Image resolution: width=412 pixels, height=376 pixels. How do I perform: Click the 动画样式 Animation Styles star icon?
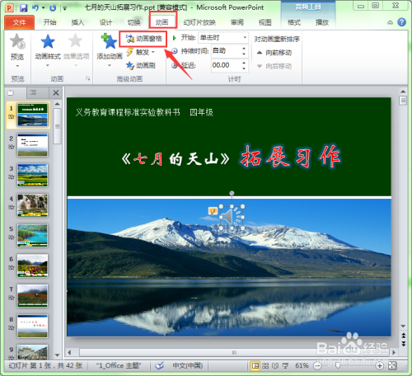48,41
